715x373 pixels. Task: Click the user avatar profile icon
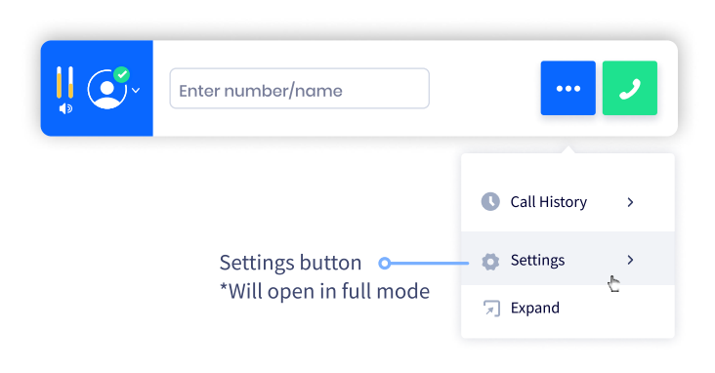coord(107,90)
